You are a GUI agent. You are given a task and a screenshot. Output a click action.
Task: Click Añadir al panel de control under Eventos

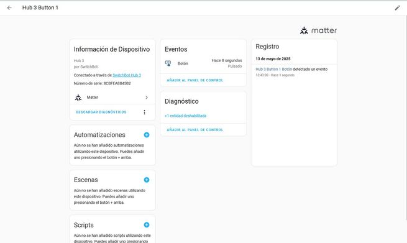(195, 80)
